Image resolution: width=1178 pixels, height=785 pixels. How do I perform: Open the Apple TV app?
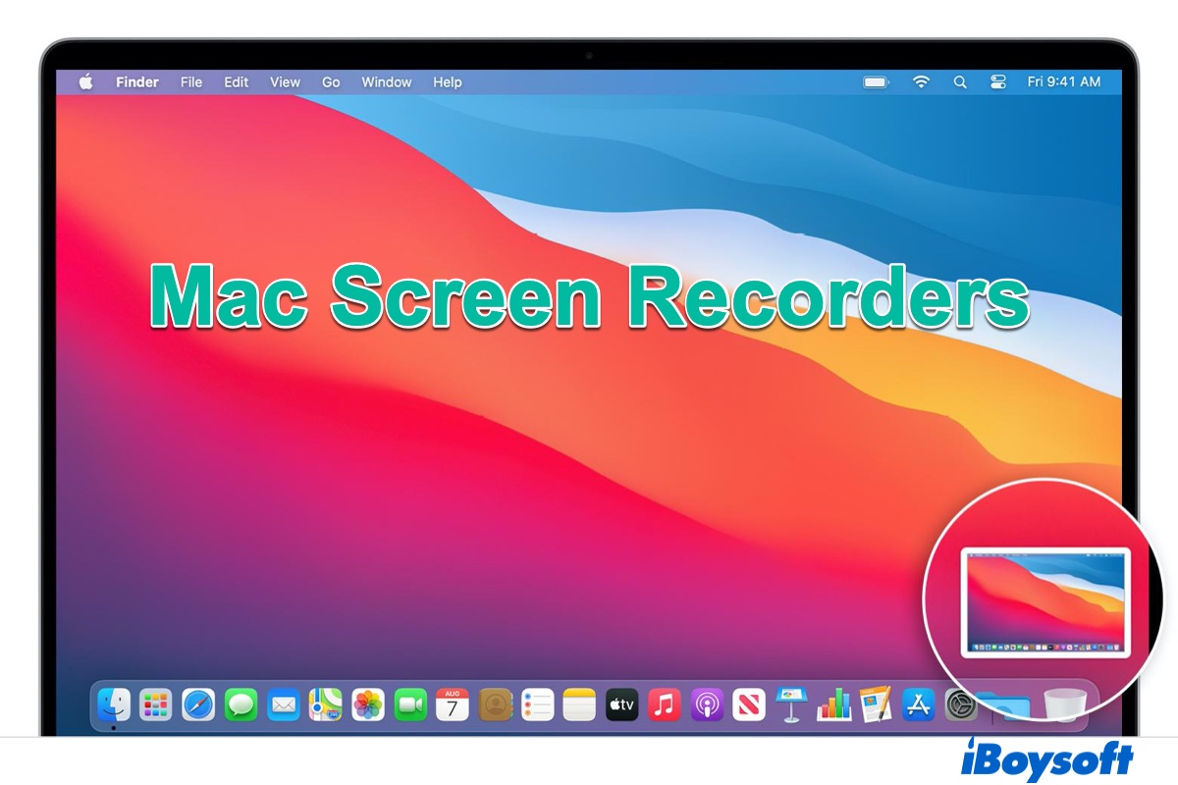622,704
